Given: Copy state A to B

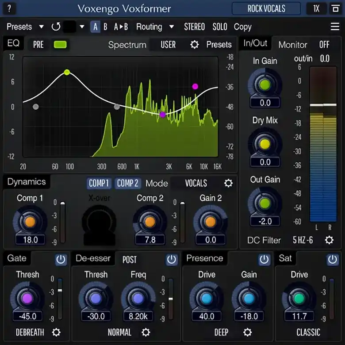Looking at the screenshot, I should (121, 27).
